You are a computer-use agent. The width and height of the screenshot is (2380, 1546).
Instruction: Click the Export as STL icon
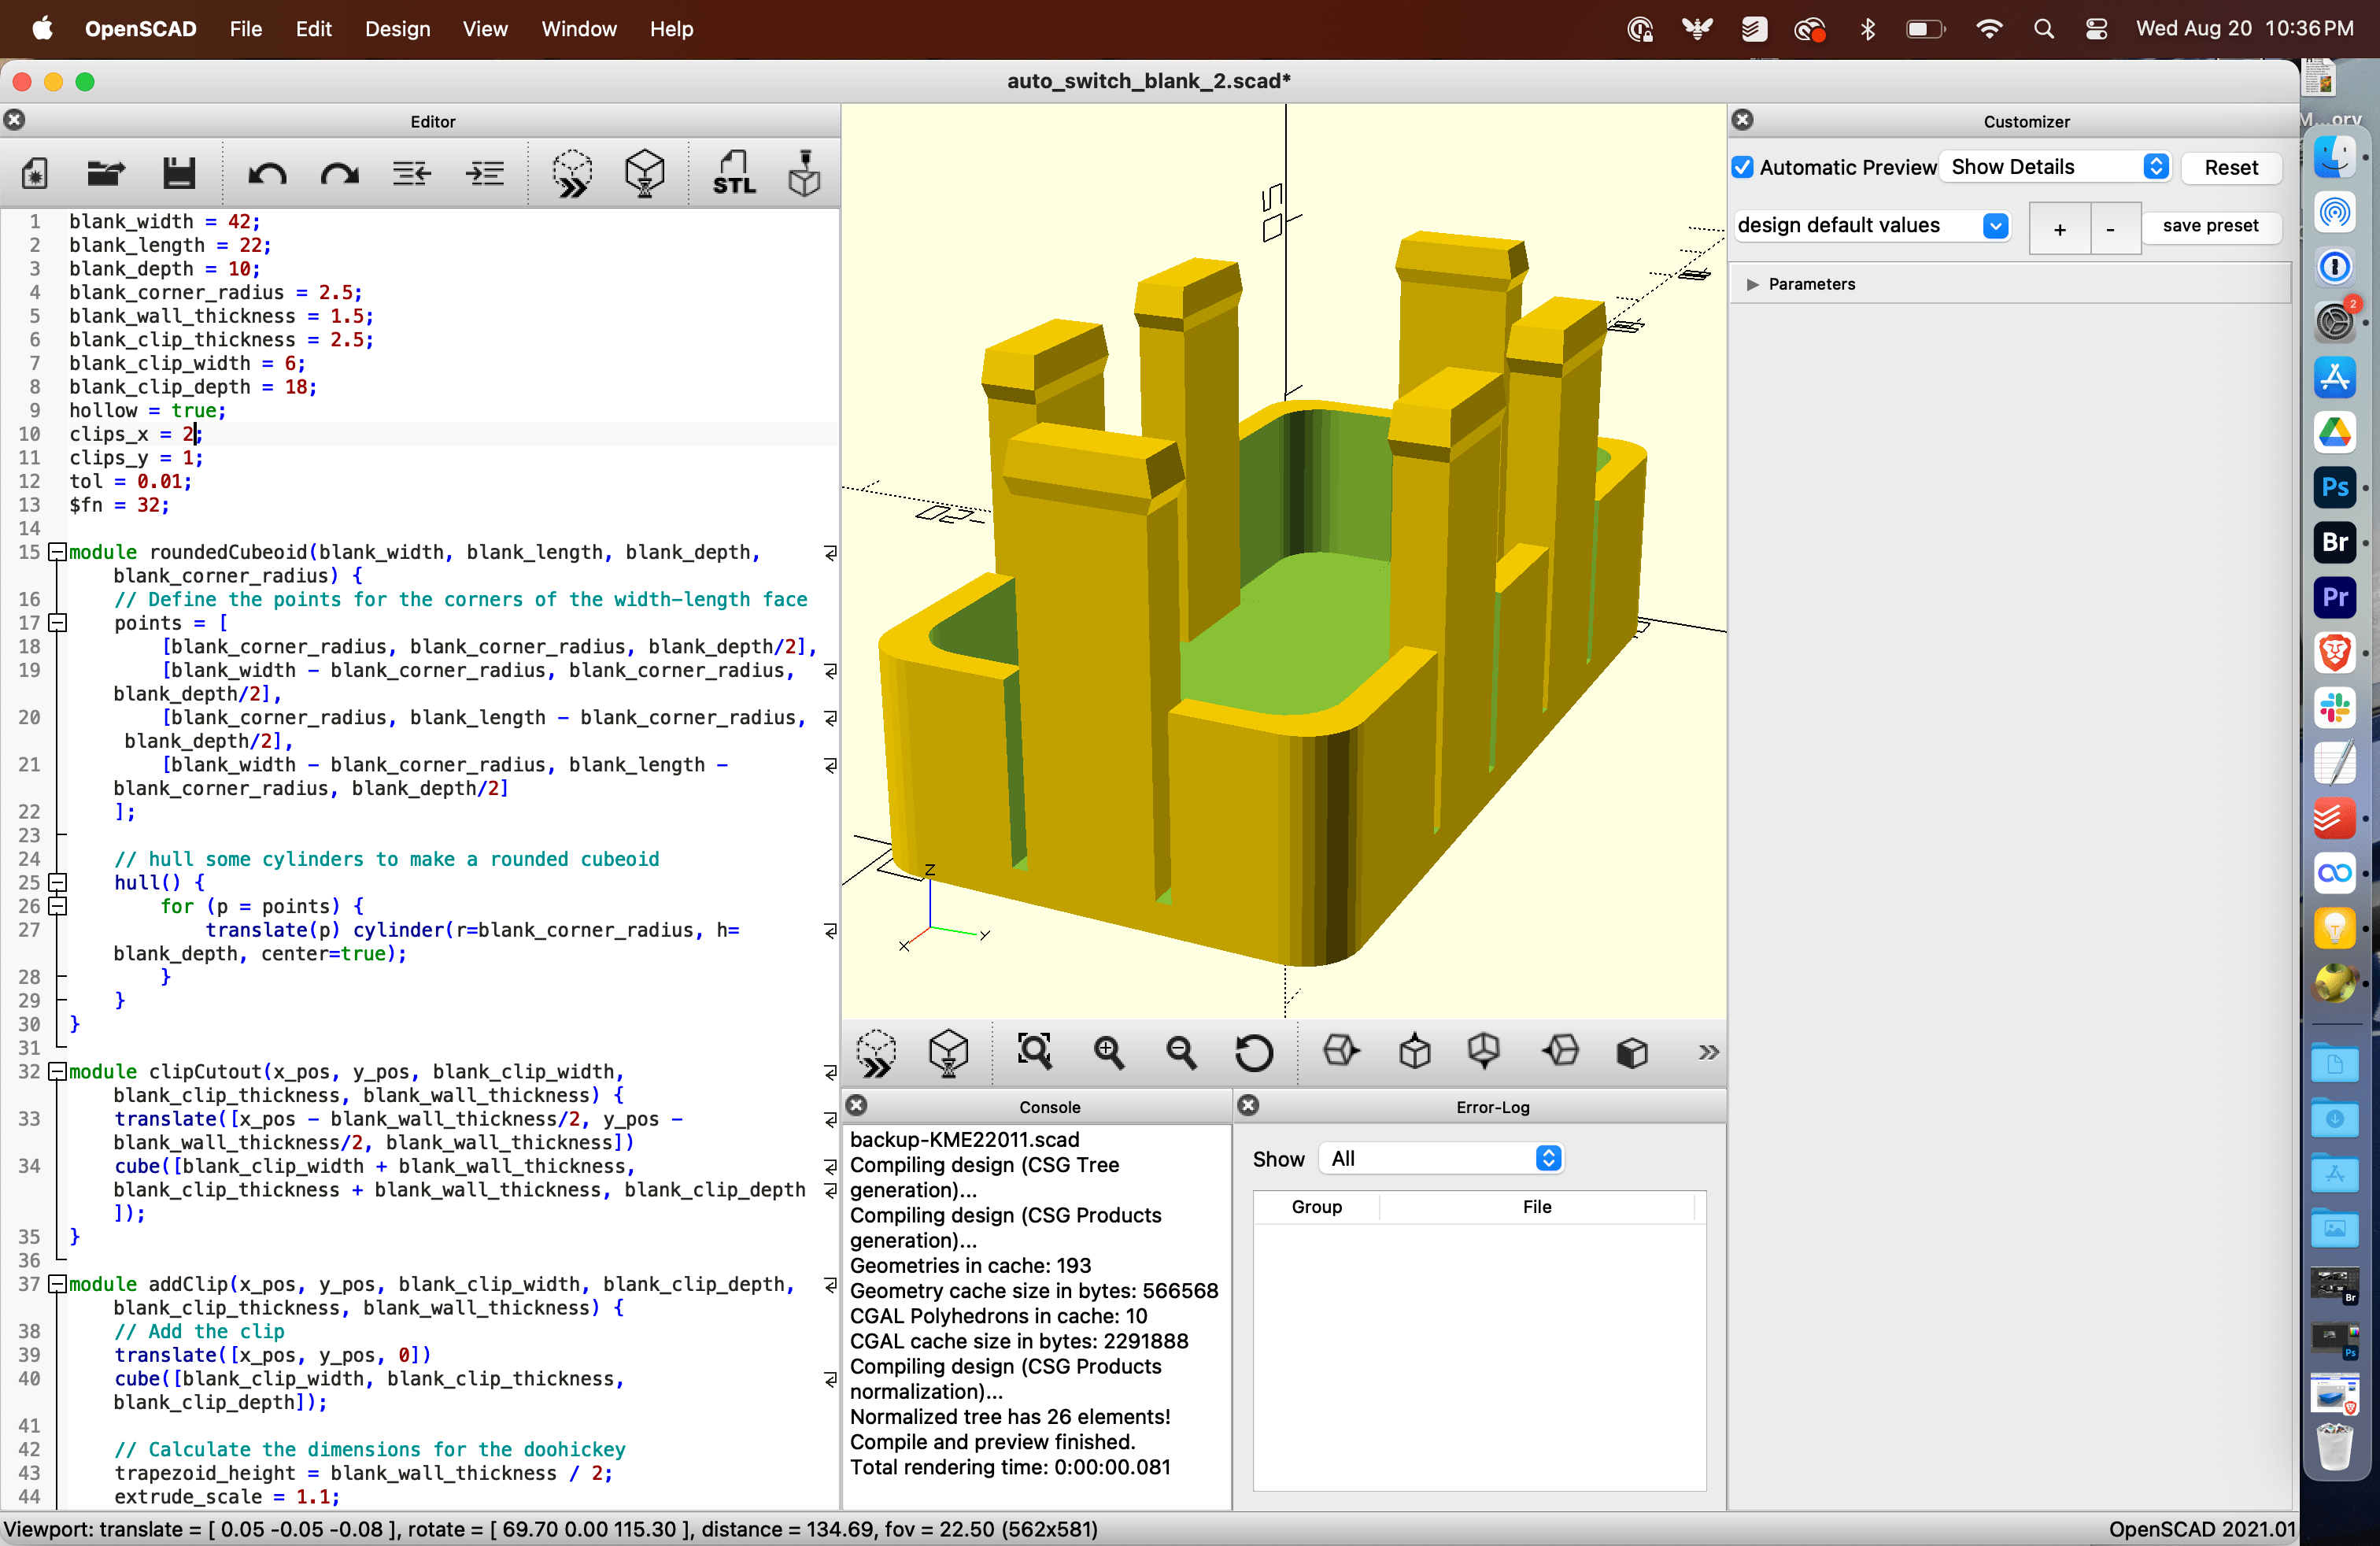(x=734, y=174)
